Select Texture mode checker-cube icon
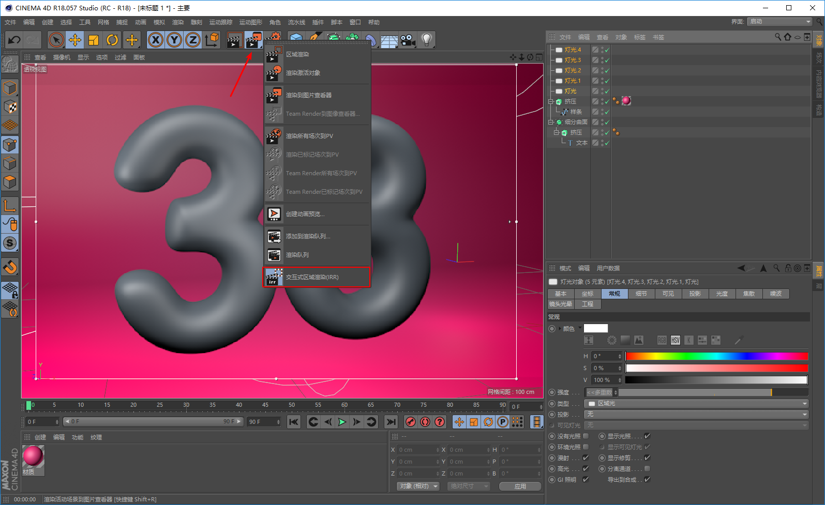Viewport: 825px width, 505px height. [x=10, y=106]
